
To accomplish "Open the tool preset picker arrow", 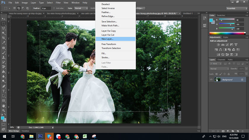I will coord(9,8).
